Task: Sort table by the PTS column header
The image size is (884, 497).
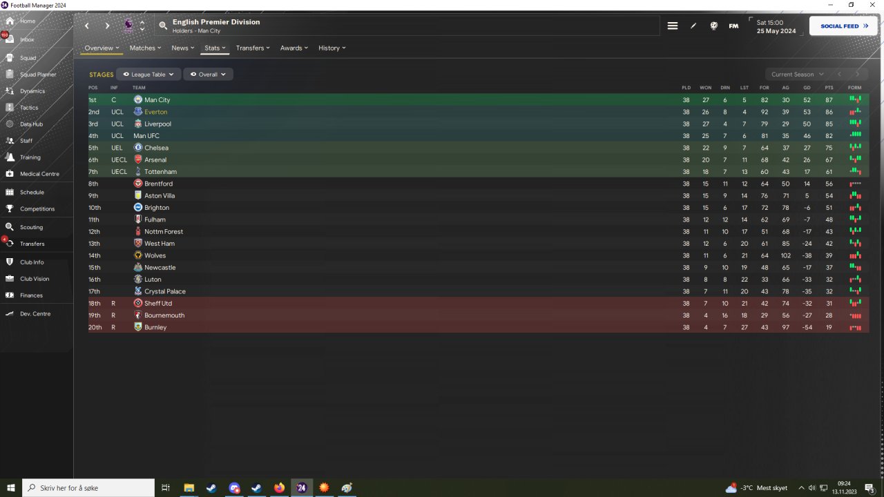Action: coord(829,88)
